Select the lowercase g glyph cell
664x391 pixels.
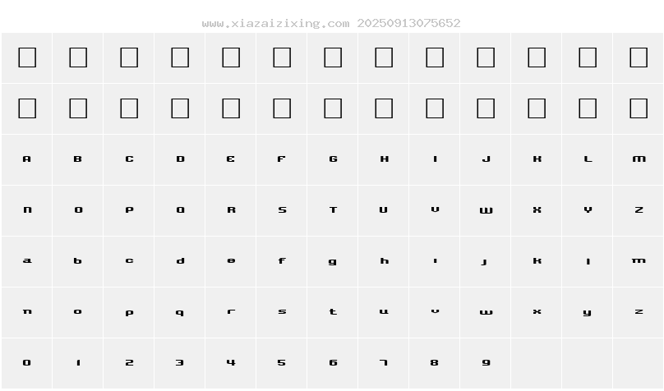point(333,261)
